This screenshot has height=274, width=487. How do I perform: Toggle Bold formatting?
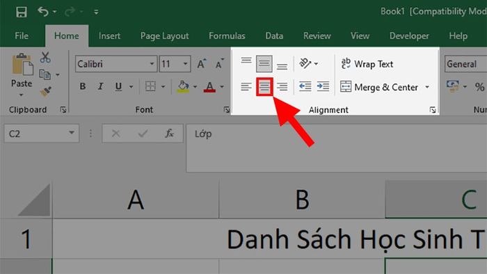82,86
